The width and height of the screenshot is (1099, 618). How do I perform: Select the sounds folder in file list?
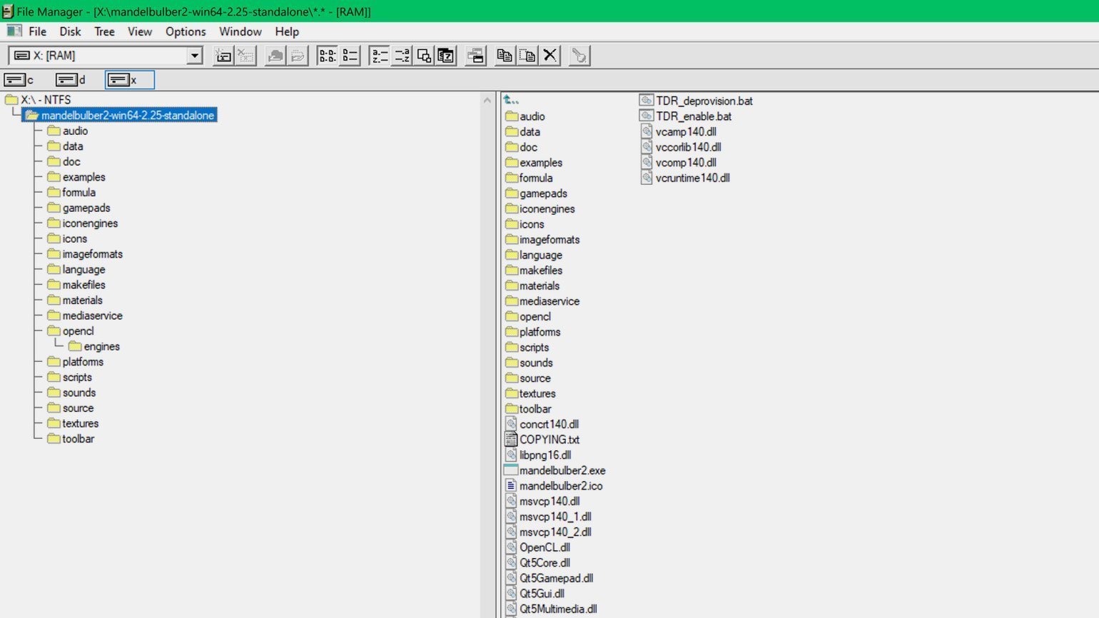click(529, 363)
